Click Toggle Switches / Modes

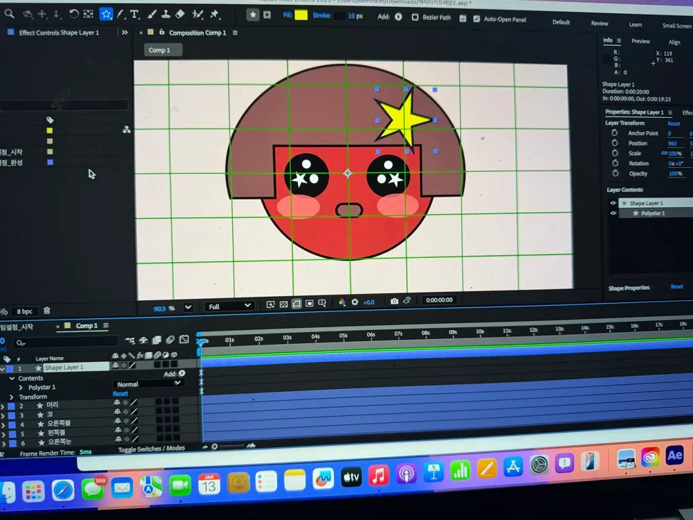click(152, 449)
